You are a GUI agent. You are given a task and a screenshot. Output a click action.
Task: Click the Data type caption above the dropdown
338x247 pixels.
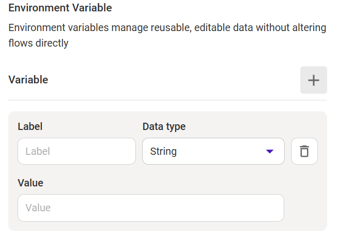click(164, 126)
